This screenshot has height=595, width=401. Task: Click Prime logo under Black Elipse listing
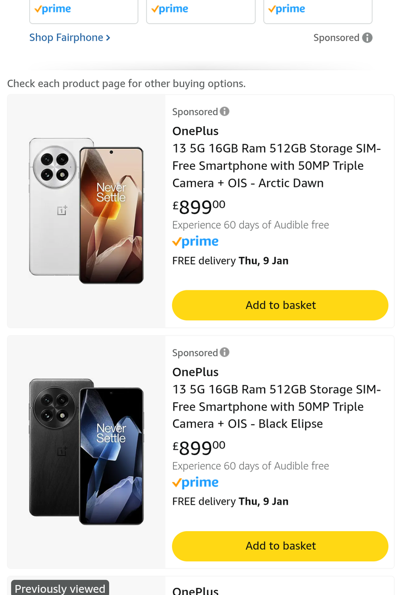(x=195, y=483)
